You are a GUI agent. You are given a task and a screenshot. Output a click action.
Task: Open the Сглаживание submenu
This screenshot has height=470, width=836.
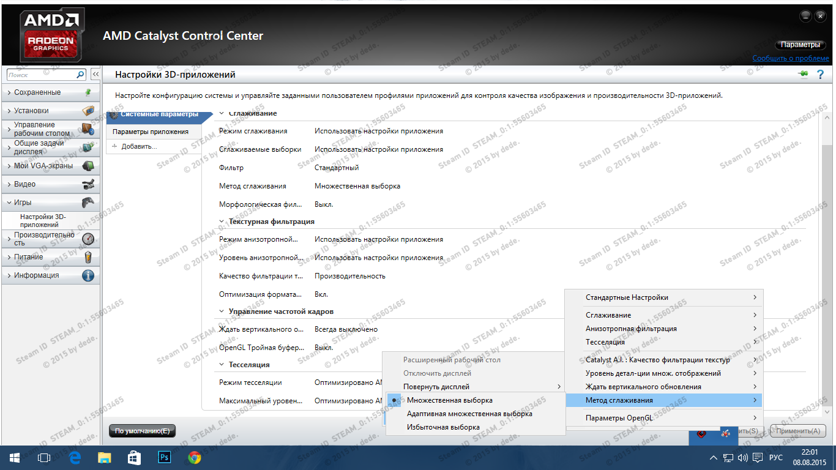pos(664,315)
